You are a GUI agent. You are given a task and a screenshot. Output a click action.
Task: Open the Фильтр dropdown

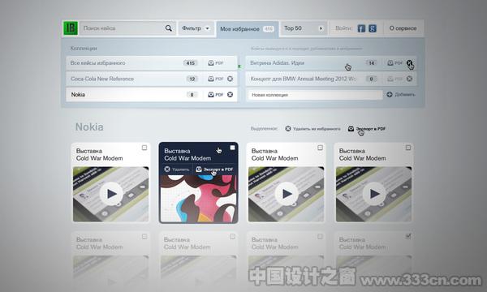pyautogui.click(x=196, y=28)
